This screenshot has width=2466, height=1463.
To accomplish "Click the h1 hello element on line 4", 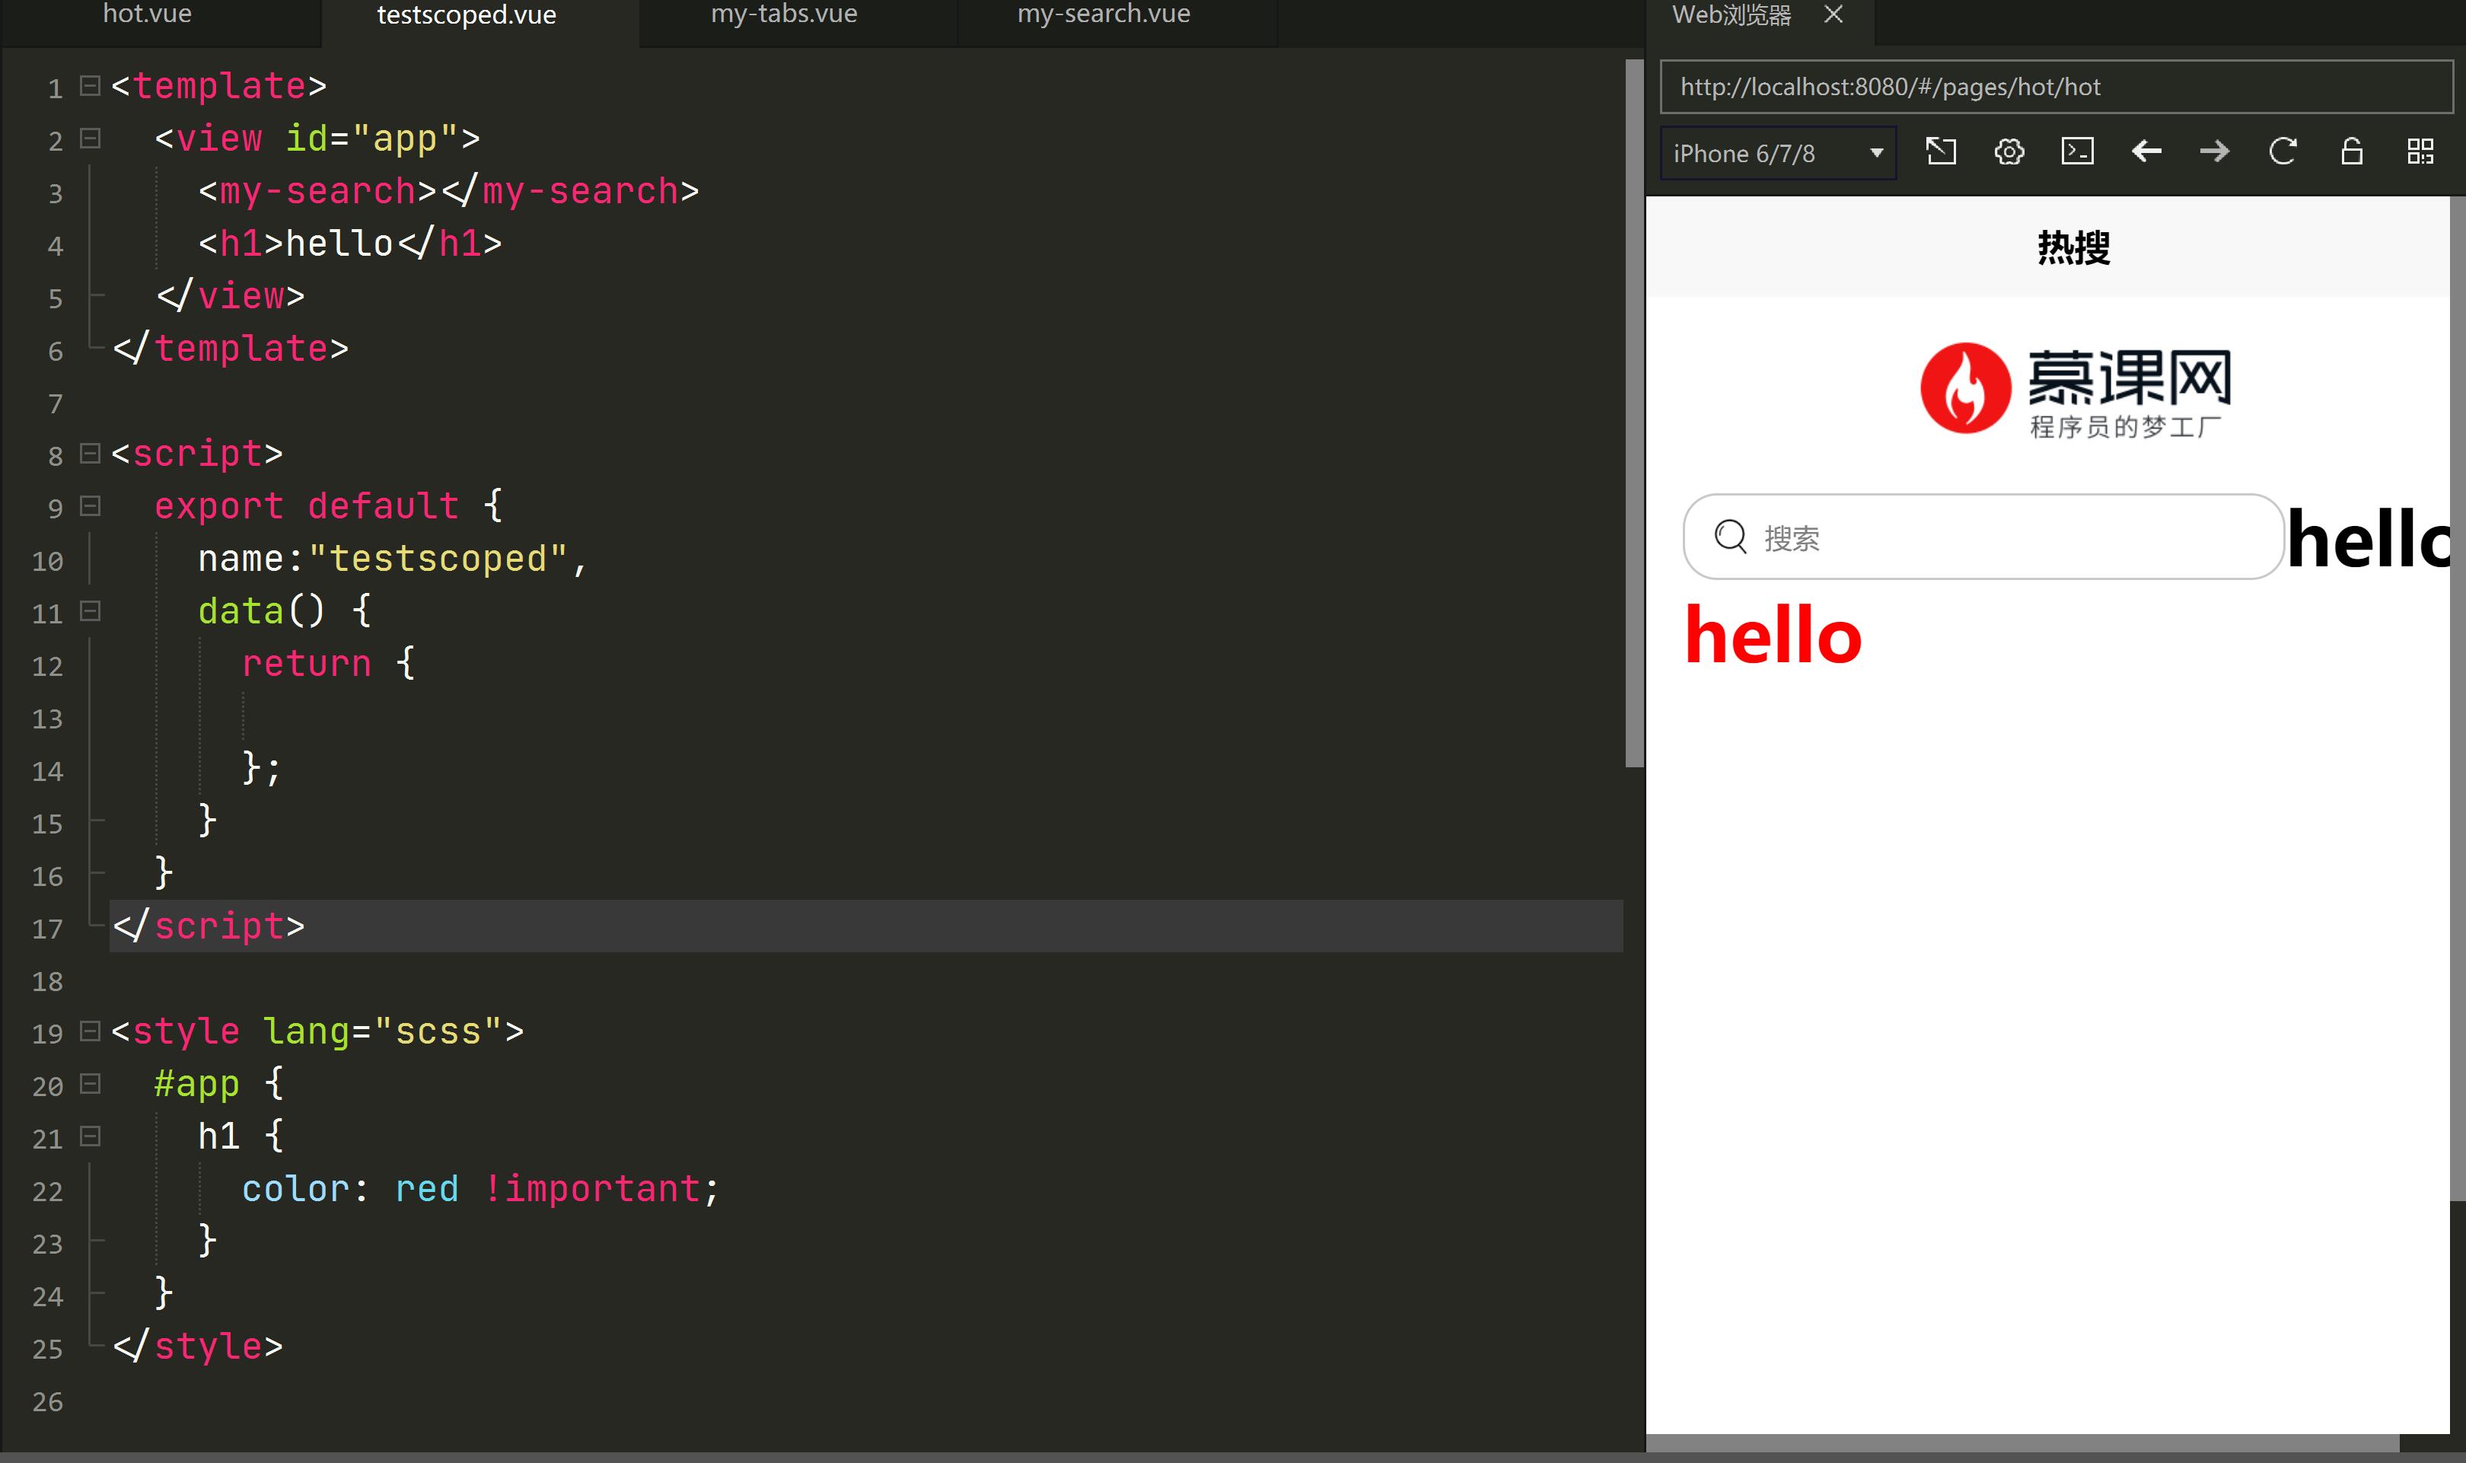I will pos(350,244).
